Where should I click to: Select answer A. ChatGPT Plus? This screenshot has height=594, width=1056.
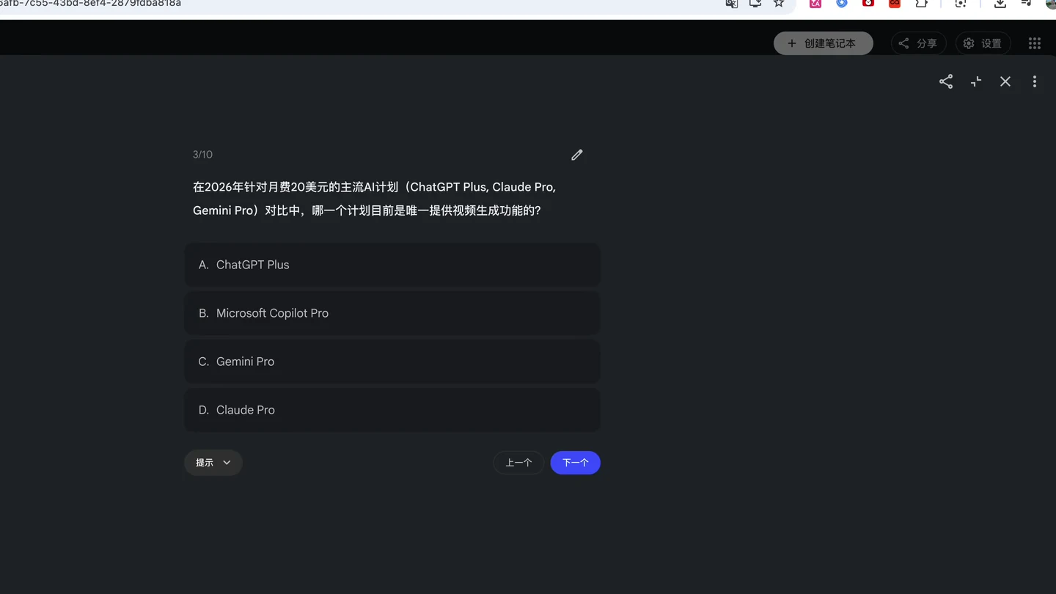(392, 265)
